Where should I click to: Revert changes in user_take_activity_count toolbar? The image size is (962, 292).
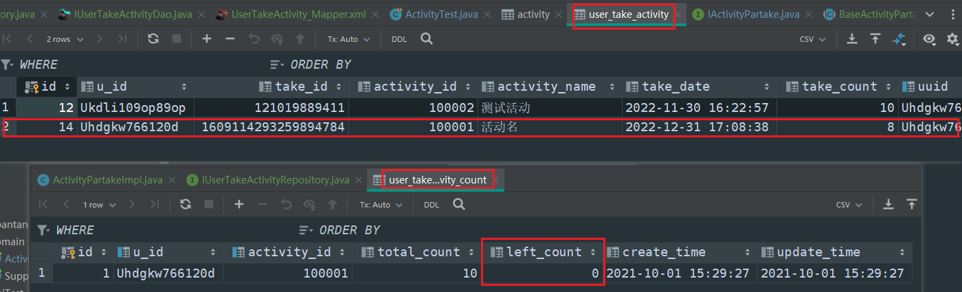click(286, 204)
